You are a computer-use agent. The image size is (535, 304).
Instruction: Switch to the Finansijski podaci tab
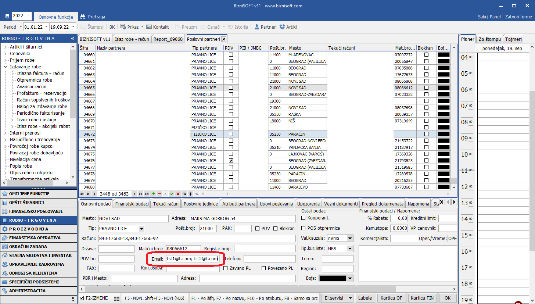[132, 204]
